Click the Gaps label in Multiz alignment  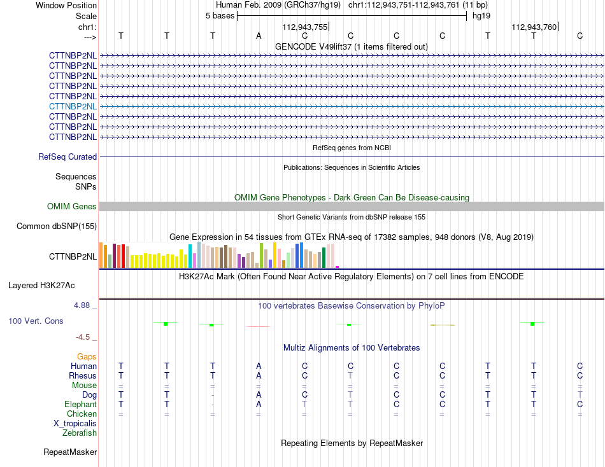pyautogui.click(x=87, y=357)
